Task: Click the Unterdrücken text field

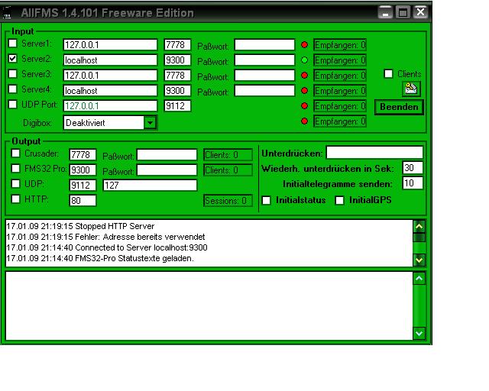Action: click(374, 153)
